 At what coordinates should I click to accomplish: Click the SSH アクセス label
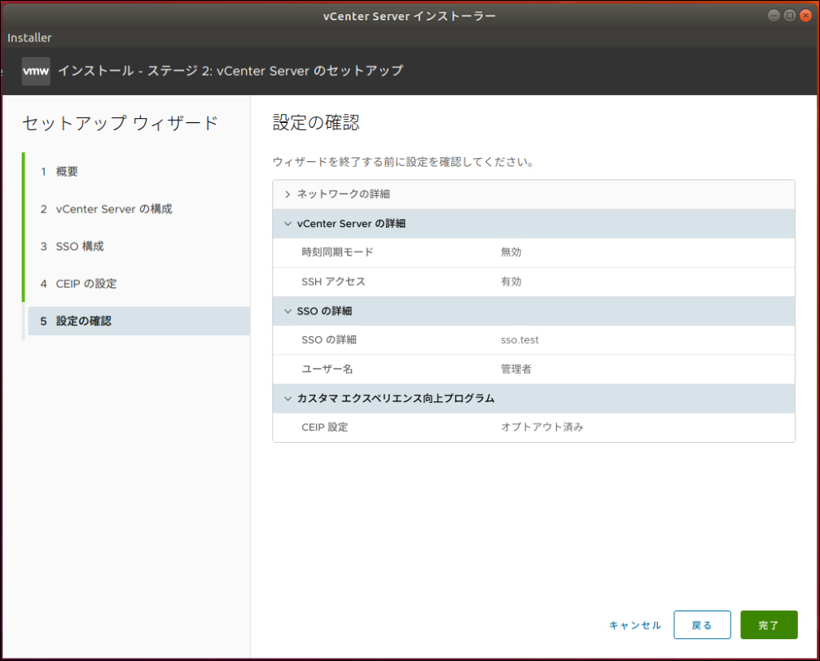[x=333, y=282]
